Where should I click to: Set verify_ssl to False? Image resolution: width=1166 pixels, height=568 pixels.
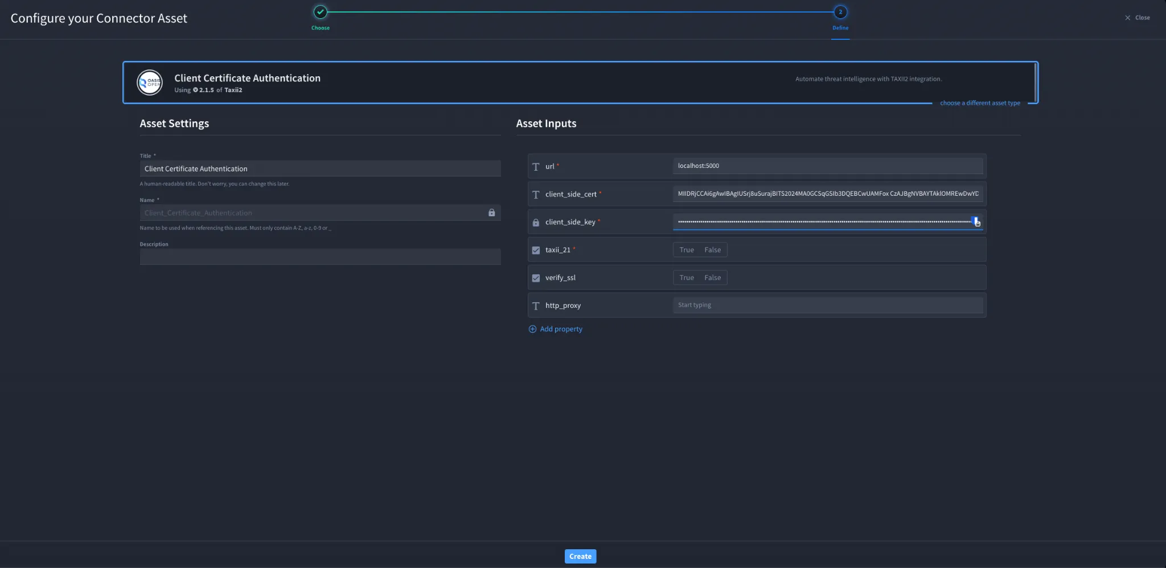[712, 278]
